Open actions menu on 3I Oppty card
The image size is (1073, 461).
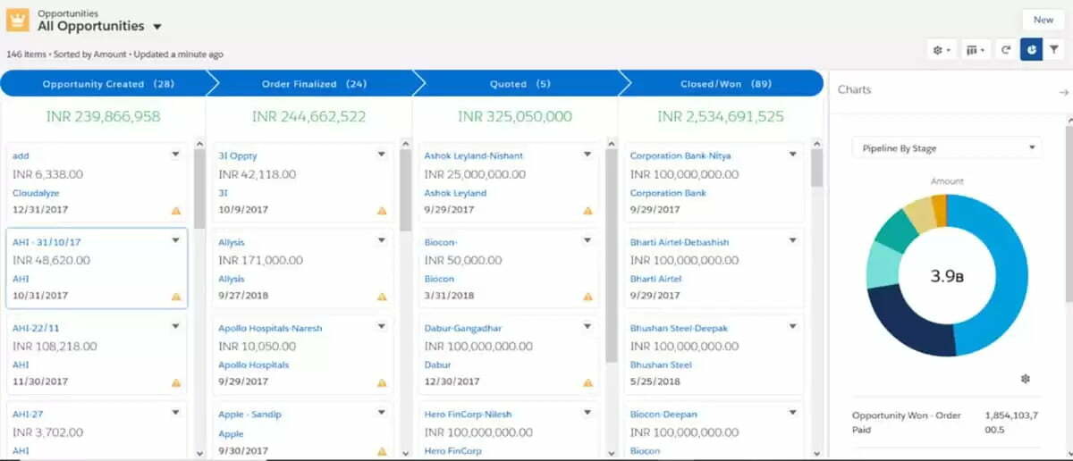click(382, 155)
